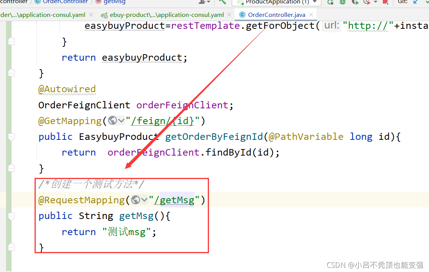Click the blue Git update project arrow
This screenshot has width=429, height=272.
tap(416, 2)
